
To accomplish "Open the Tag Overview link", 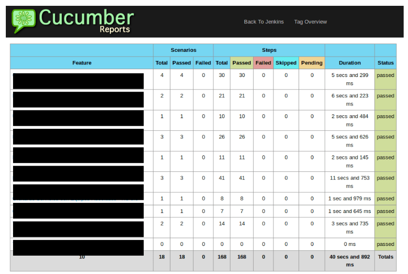I will 310,22.
